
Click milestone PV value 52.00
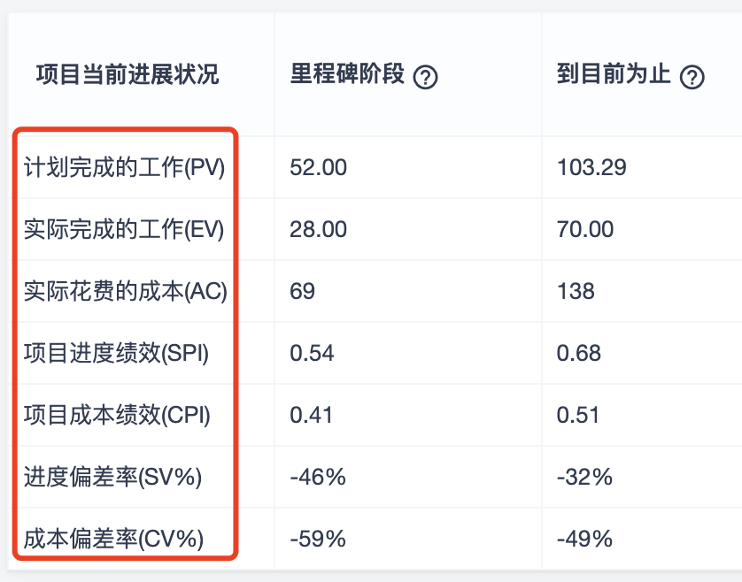(319, 167)
